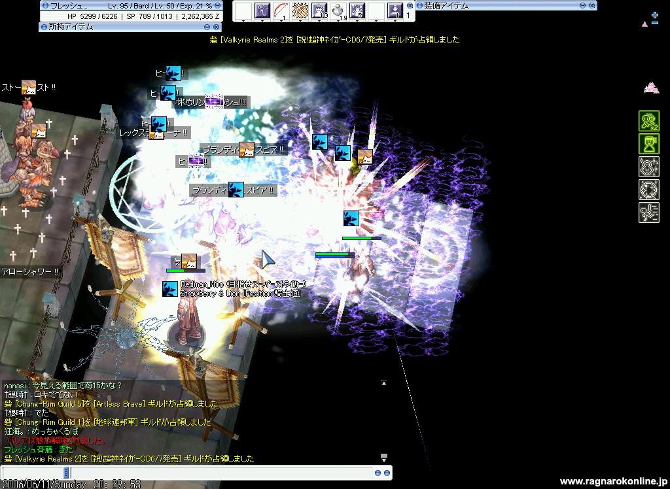Viewport: 670px width, 489px height.
Task: Close the 装備アイテム equipment window
Action: coord(591,5)
